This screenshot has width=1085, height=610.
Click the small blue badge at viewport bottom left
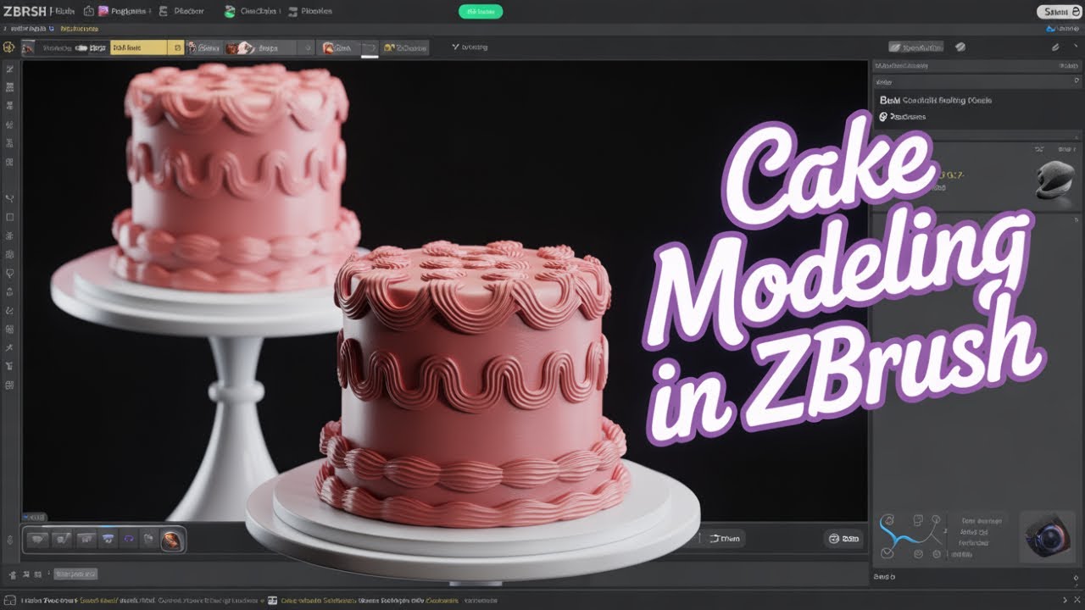pos(34,516)
